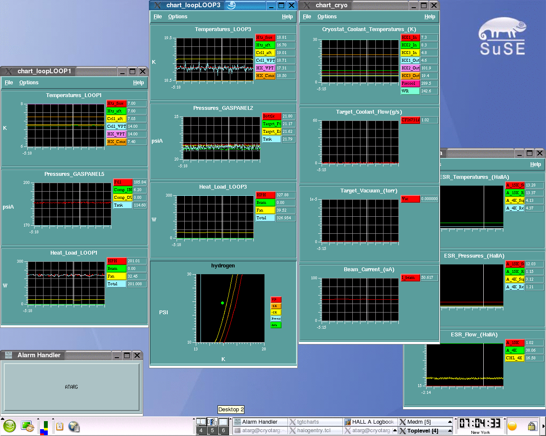Launch the control center icon in panel
The image size is (546, 436).
(x=28, y=426)
